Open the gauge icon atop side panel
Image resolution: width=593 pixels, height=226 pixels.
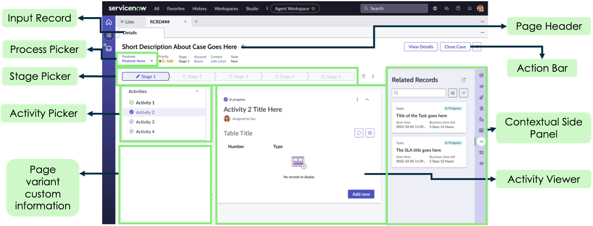[x=481, y=75]
